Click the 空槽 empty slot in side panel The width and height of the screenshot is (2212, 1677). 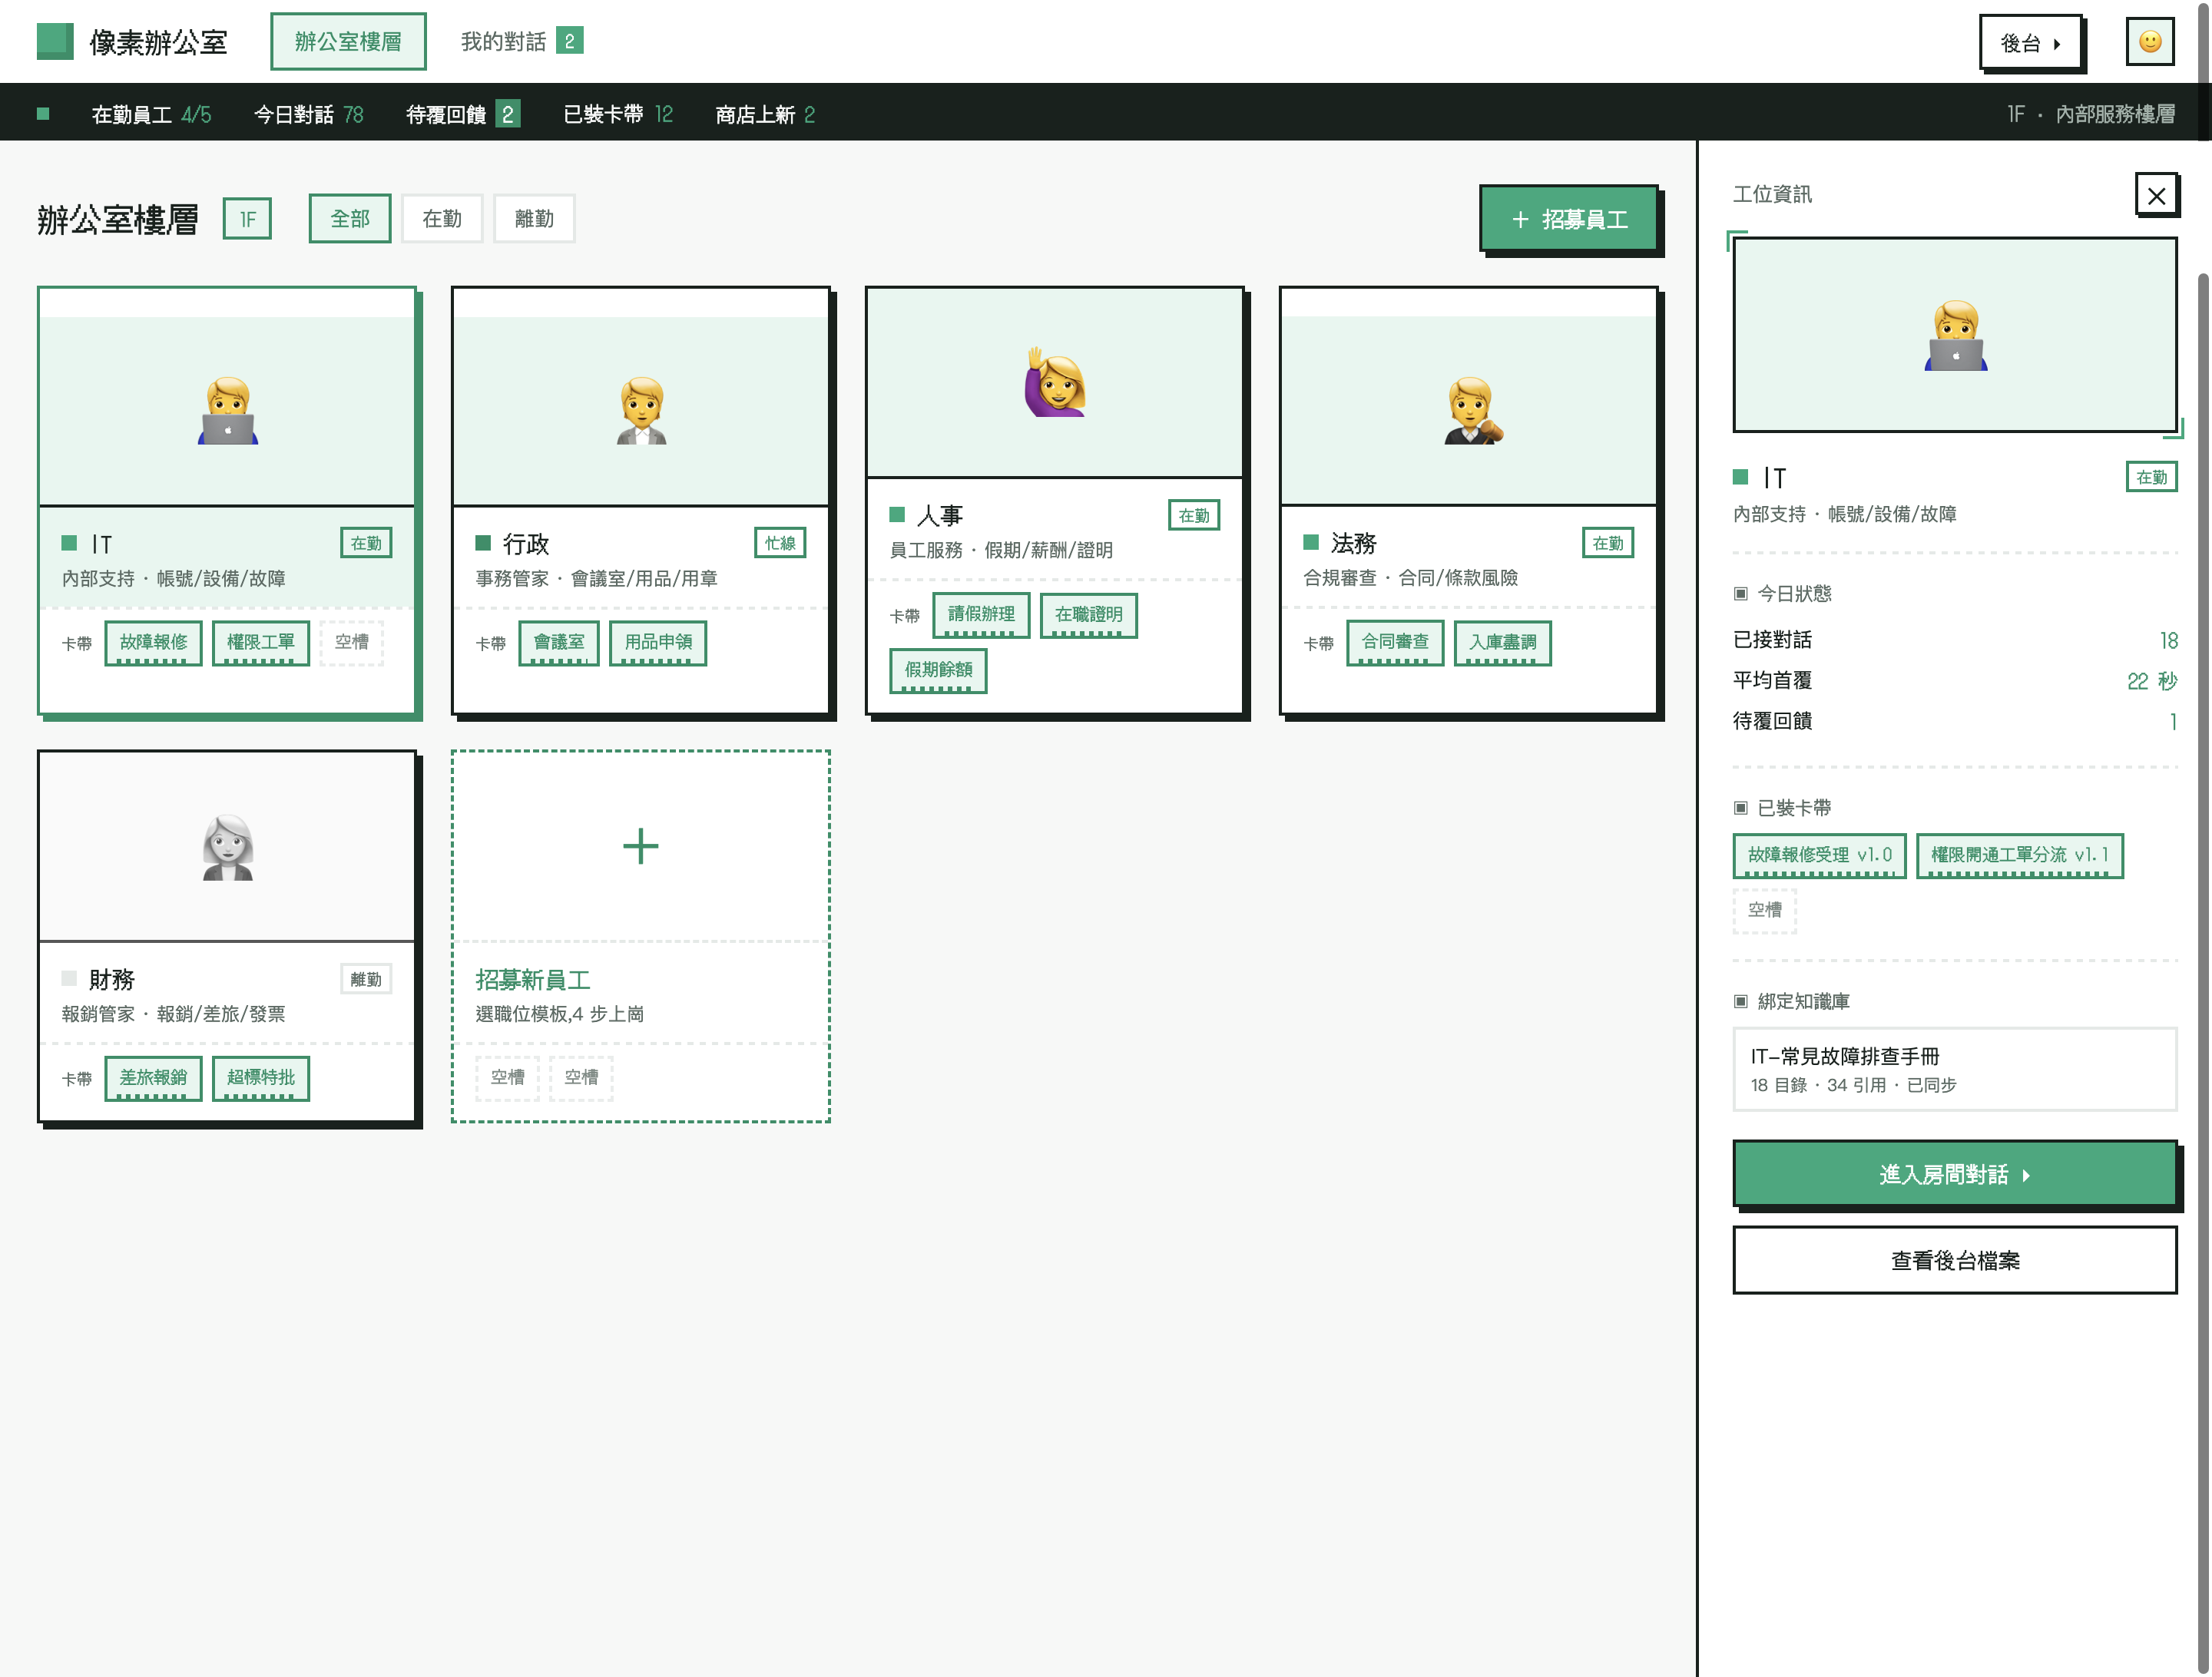(x=1764, y=910)
